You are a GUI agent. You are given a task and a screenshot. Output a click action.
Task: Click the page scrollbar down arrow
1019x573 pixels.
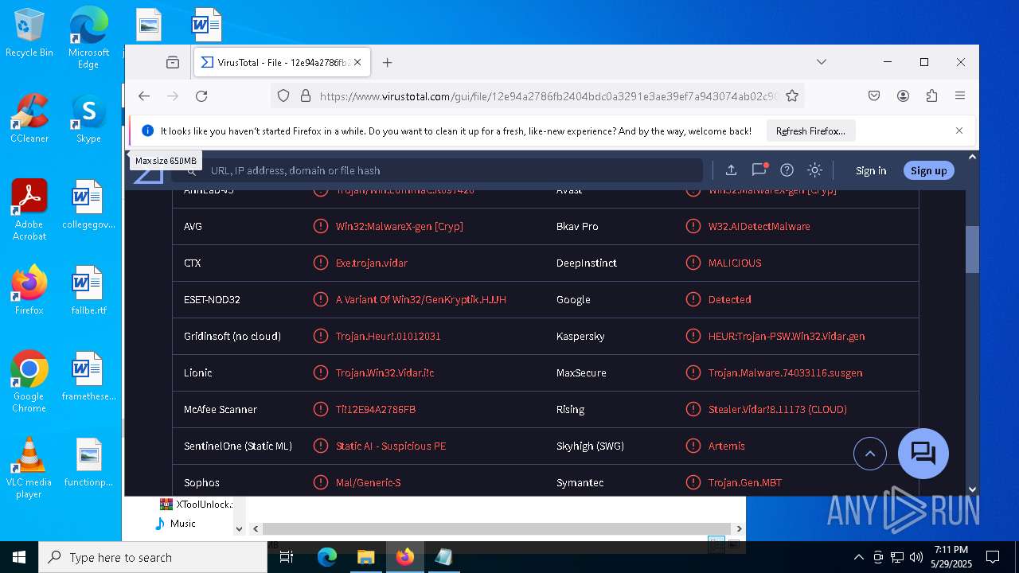pyautogui.click(x=972, y=489)
